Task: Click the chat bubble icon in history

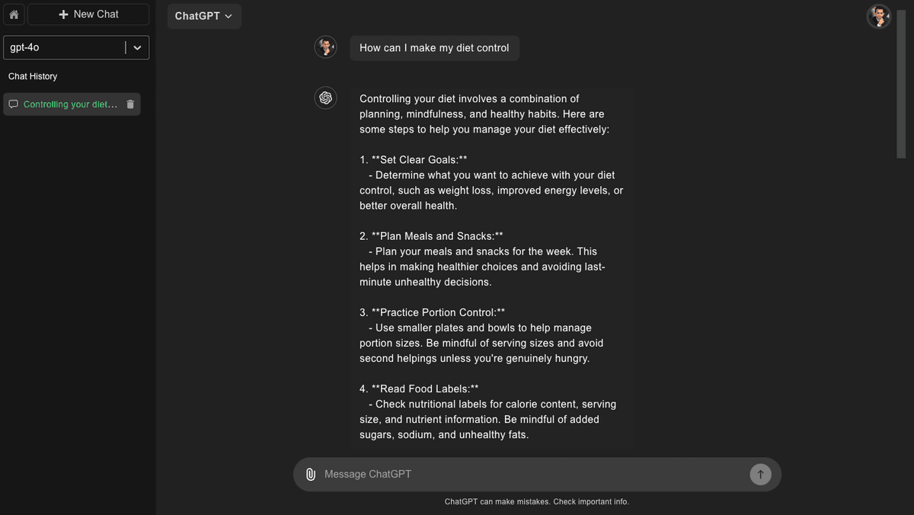Action: click(13, 104)
